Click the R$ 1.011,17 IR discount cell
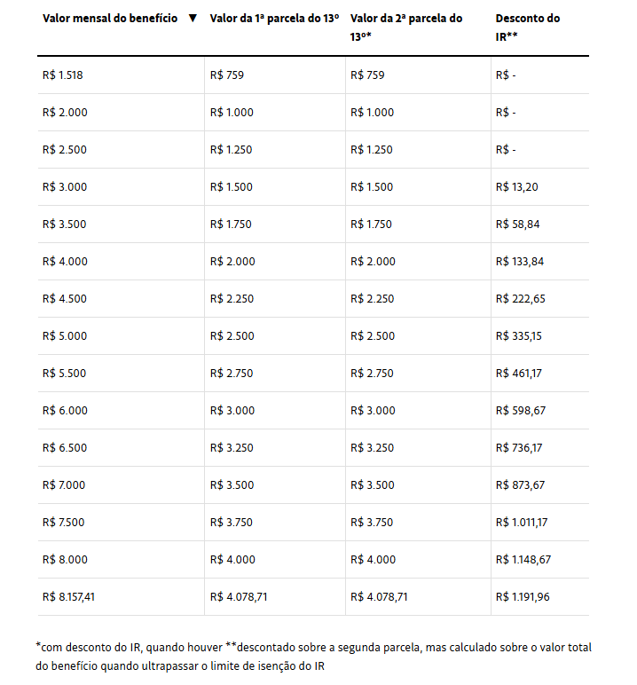 coord(522,523)
